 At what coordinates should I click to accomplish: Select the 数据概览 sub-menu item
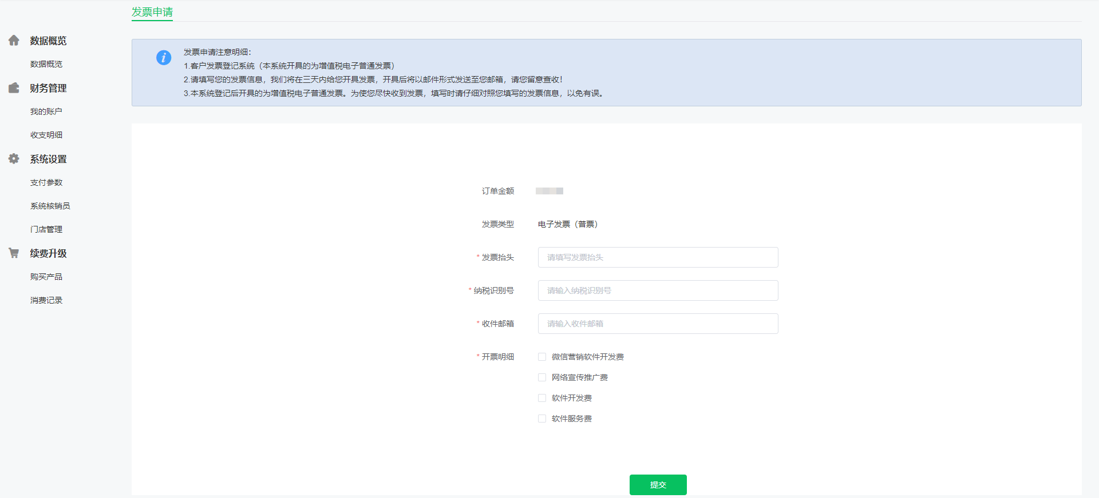tap(46, 64)
